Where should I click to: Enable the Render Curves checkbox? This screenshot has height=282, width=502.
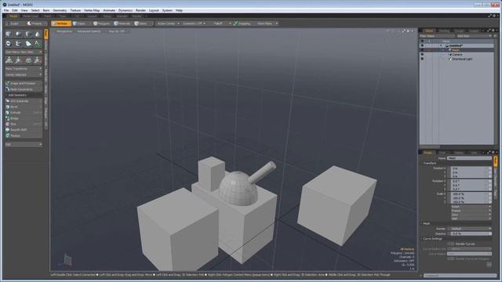tap(450, 244)
